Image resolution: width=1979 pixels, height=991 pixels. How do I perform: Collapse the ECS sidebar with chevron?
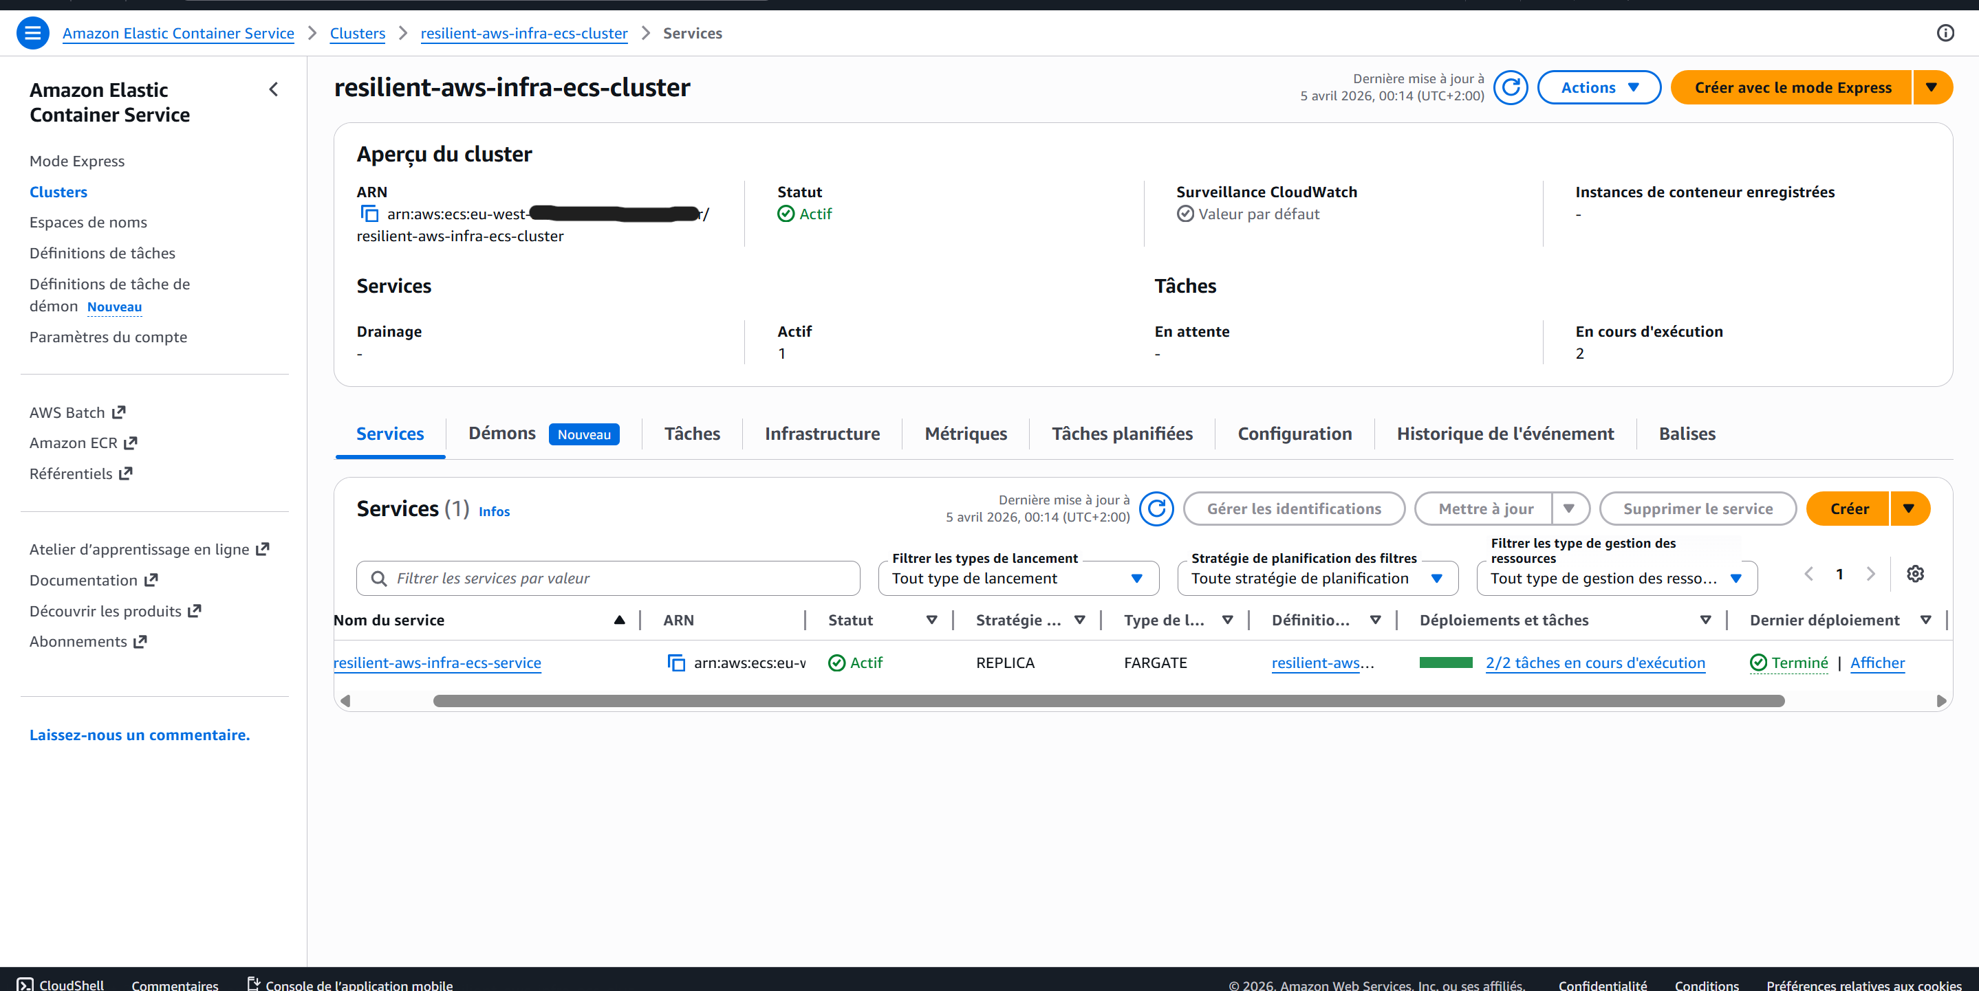click(274, 90)
